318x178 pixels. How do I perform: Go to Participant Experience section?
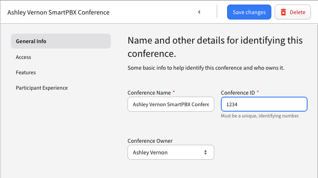[x=42, y=88]
